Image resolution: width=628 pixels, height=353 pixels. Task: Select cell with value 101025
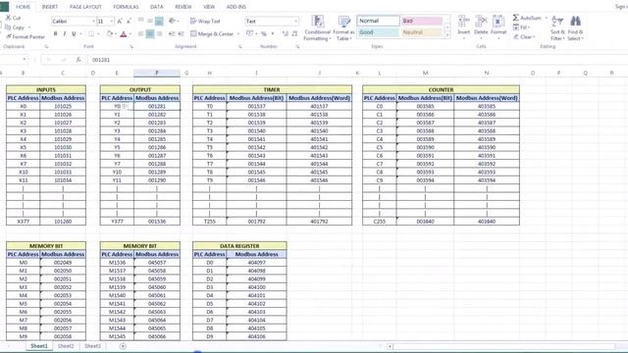click(63, 107)
